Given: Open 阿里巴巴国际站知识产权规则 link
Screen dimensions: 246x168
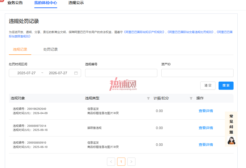Looking at the screenshot, I should (144, 32).
